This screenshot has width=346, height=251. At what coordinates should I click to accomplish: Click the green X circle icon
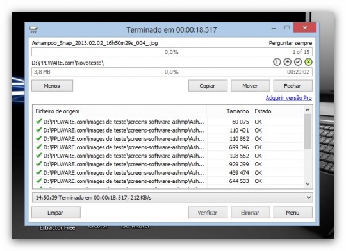coord(308,62)
